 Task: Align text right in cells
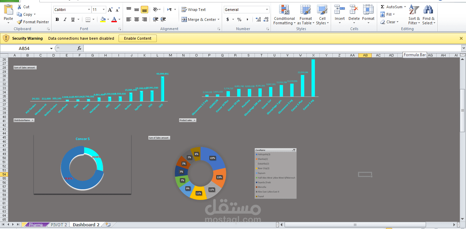(x=144, y=20)
